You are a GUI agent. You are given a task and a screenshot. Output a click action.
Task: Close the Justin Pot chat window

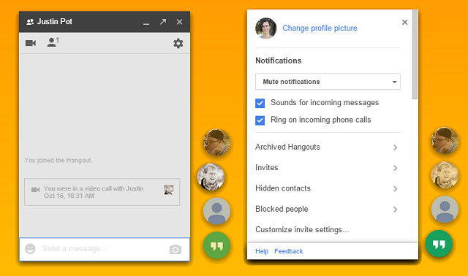pyautogui.click(x=179, y=22)
